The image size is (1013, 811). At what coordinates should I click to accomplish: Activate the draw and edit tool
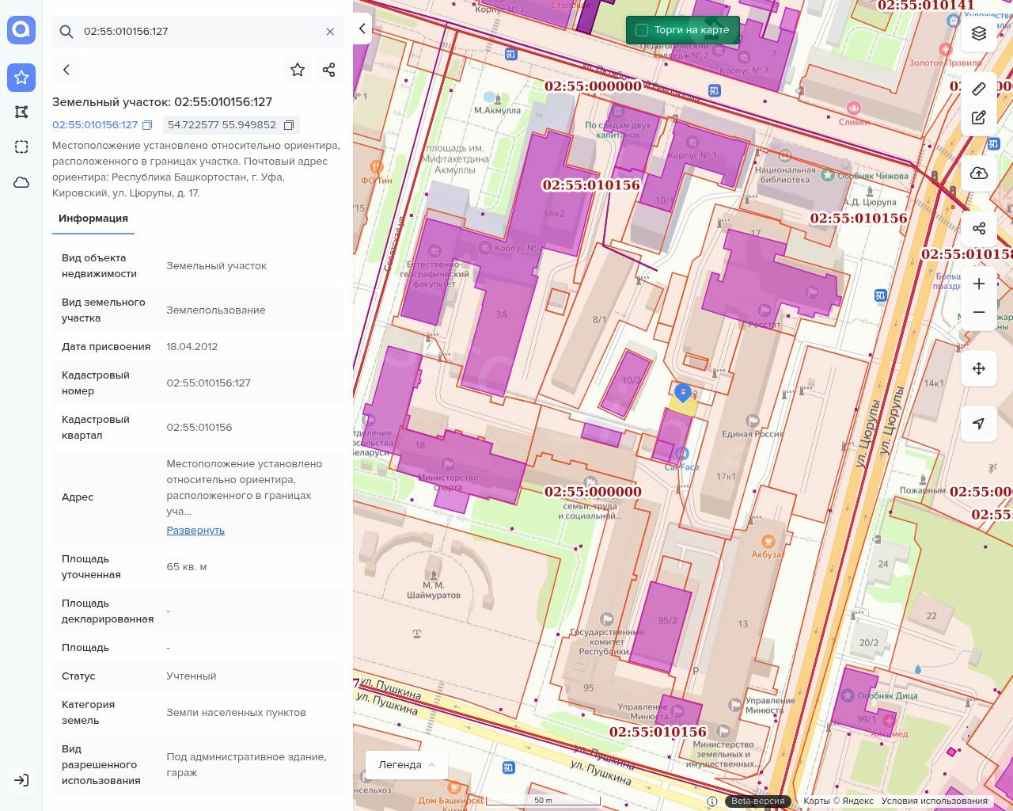pos(979,117)
